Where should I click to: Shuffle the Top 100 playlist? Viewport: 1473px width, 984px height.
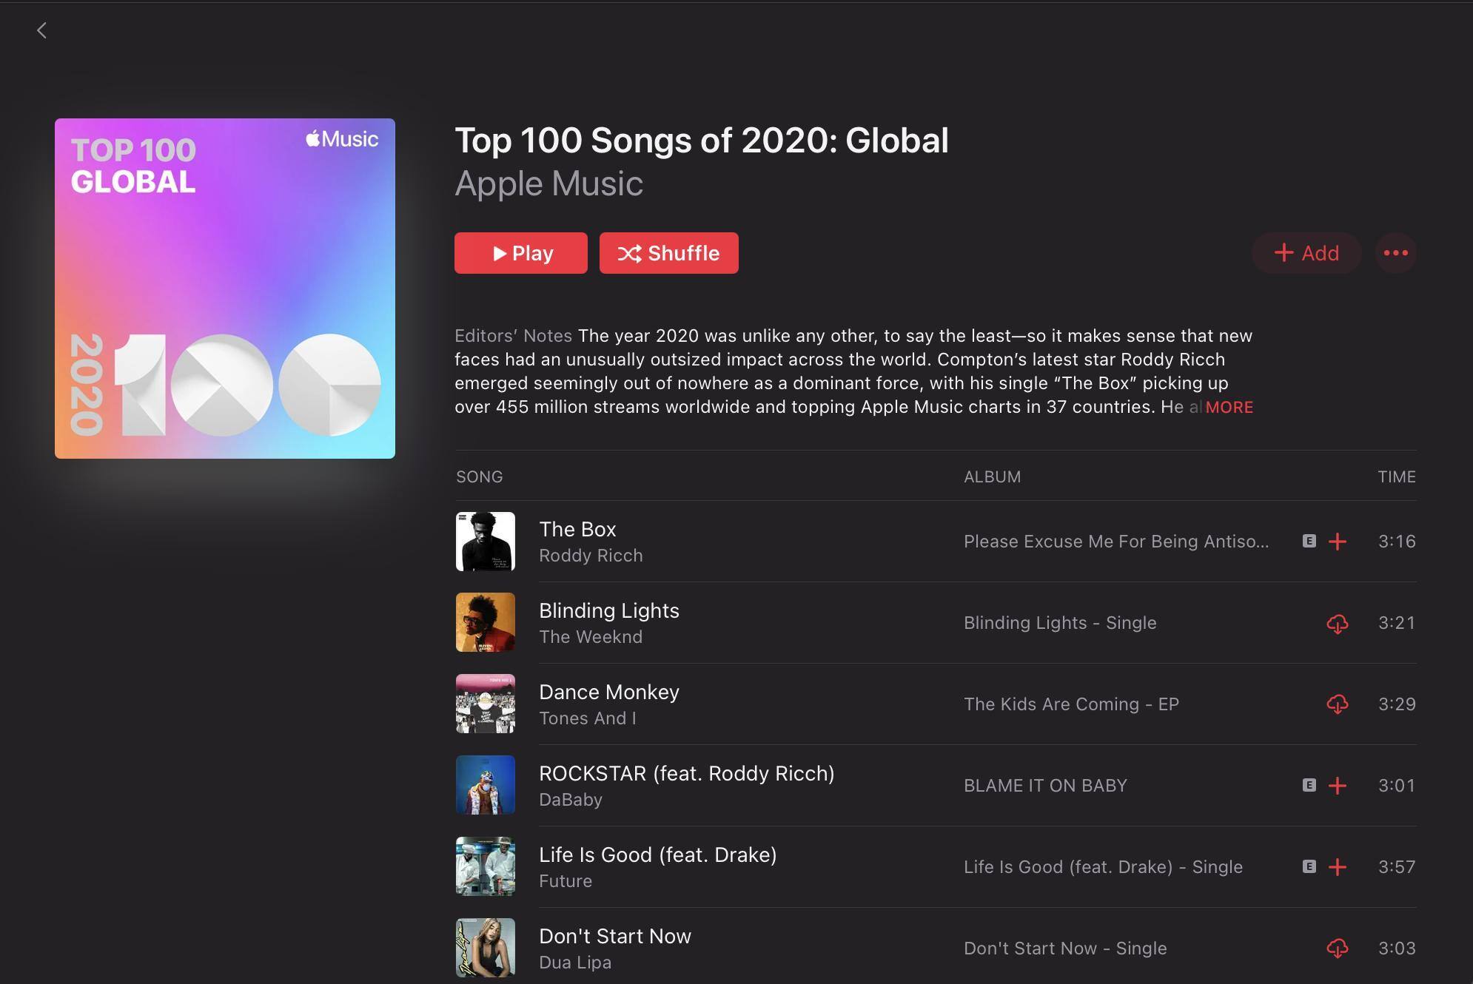tap(668, 253)
